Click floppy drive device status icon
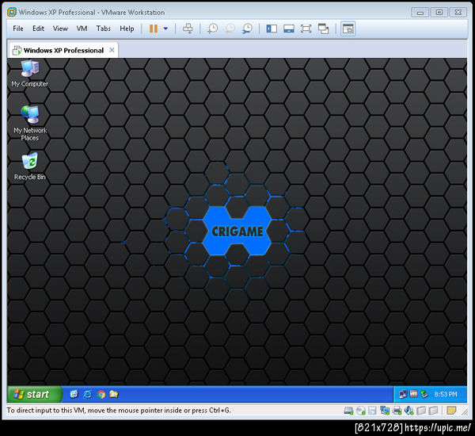The width and height of the screenshot is (475, 436). [372, 411]
